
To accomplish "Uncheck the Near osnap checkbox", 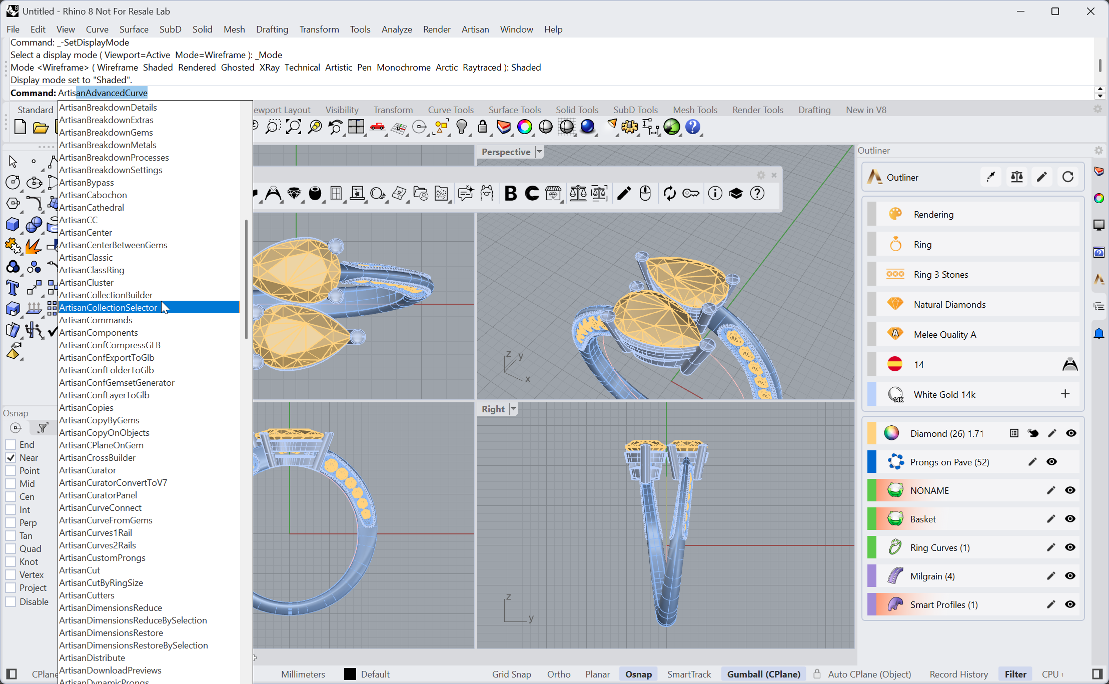I will point(11,458).
